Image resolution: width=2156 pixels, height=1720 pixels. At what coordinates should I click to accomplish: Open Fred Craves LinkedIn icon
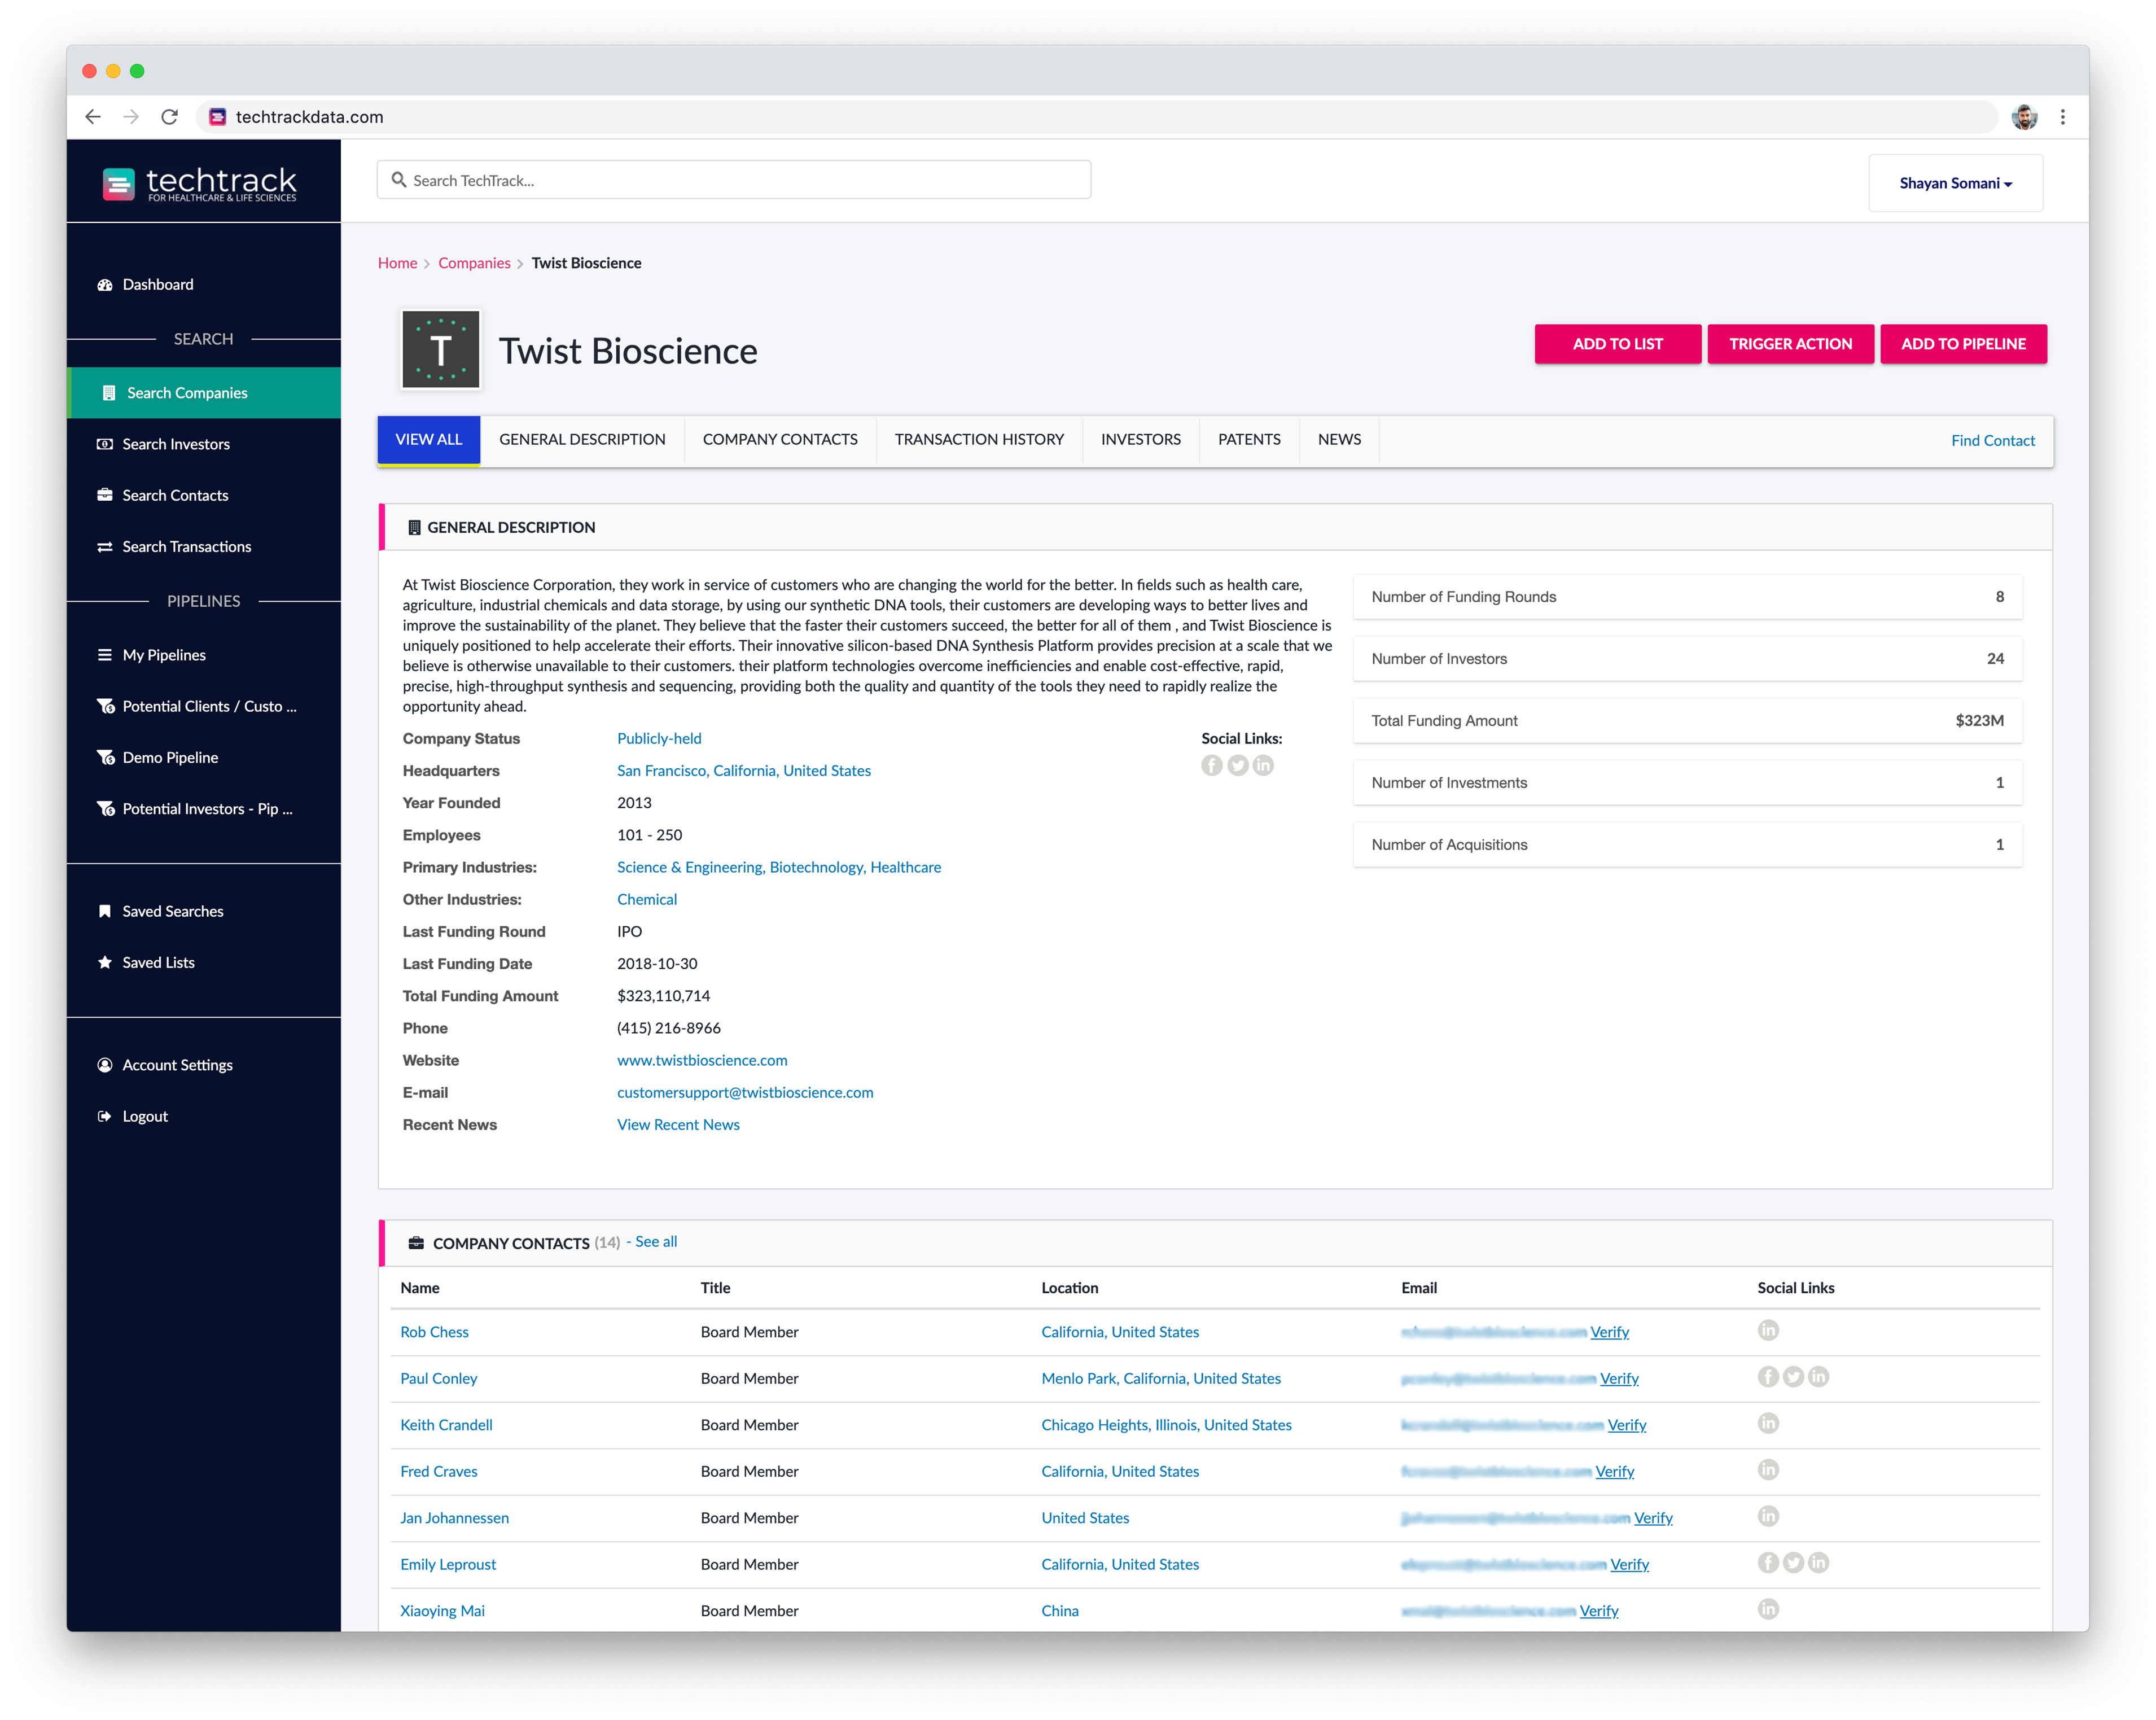[x=1768, y=1470]
